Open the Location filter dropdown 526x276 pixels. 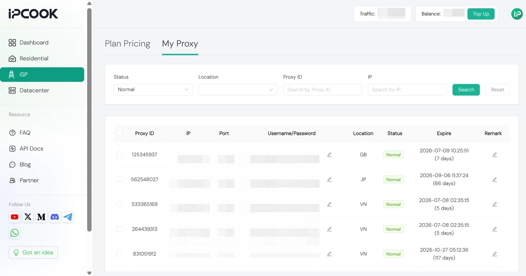[x=238, y=90]
